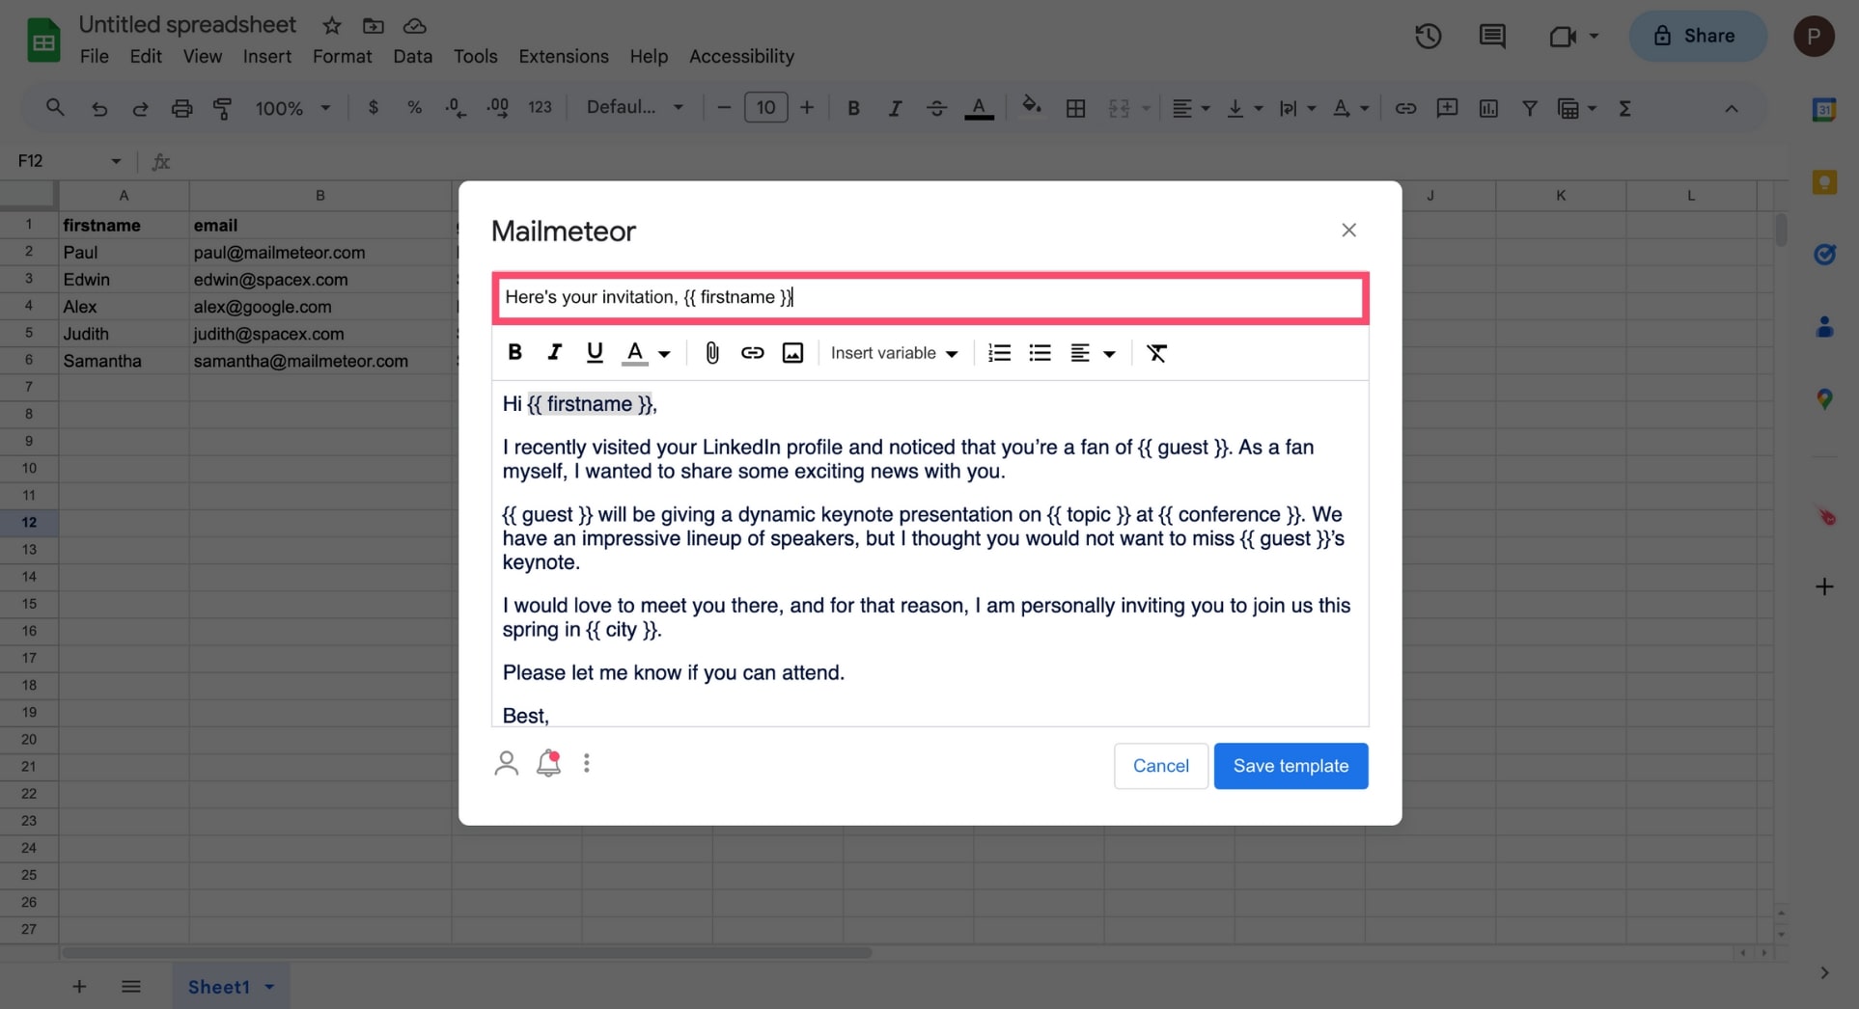Screen dimensions: 1859x1009
Task: Collapse the toolbar with up chevron
Action: tap(1732, 108)
